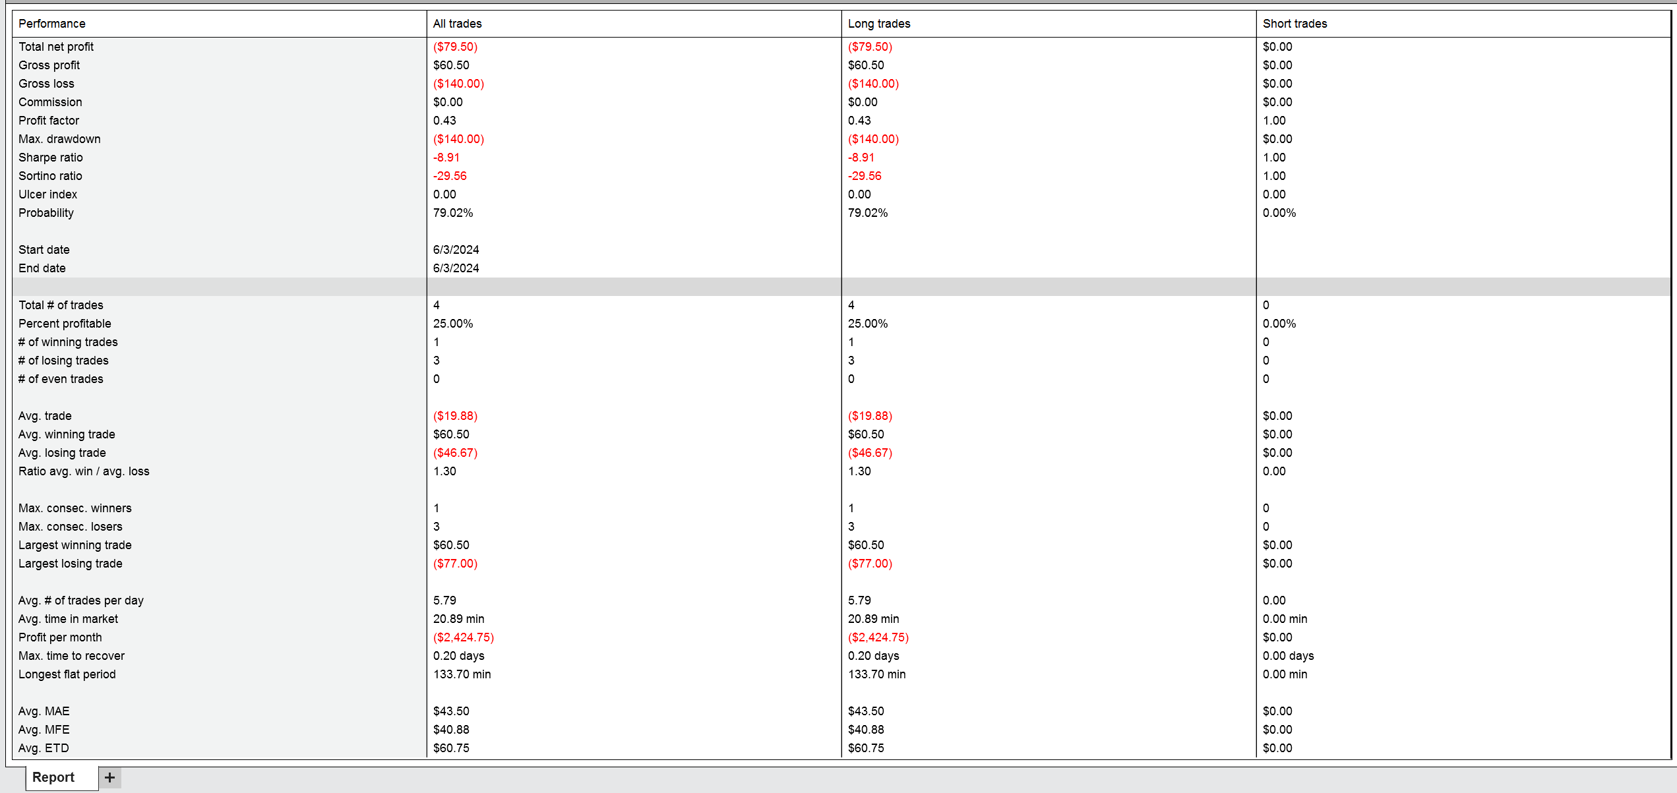Image resolution: width=1677 pixels, height=793 pixels.
Task: Click All trades Total net profit ($79.50)
Action: pyautogui.click(x=455, y=47)
